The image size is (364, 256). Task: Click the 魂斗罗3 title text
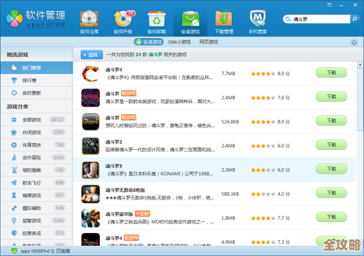113,166
